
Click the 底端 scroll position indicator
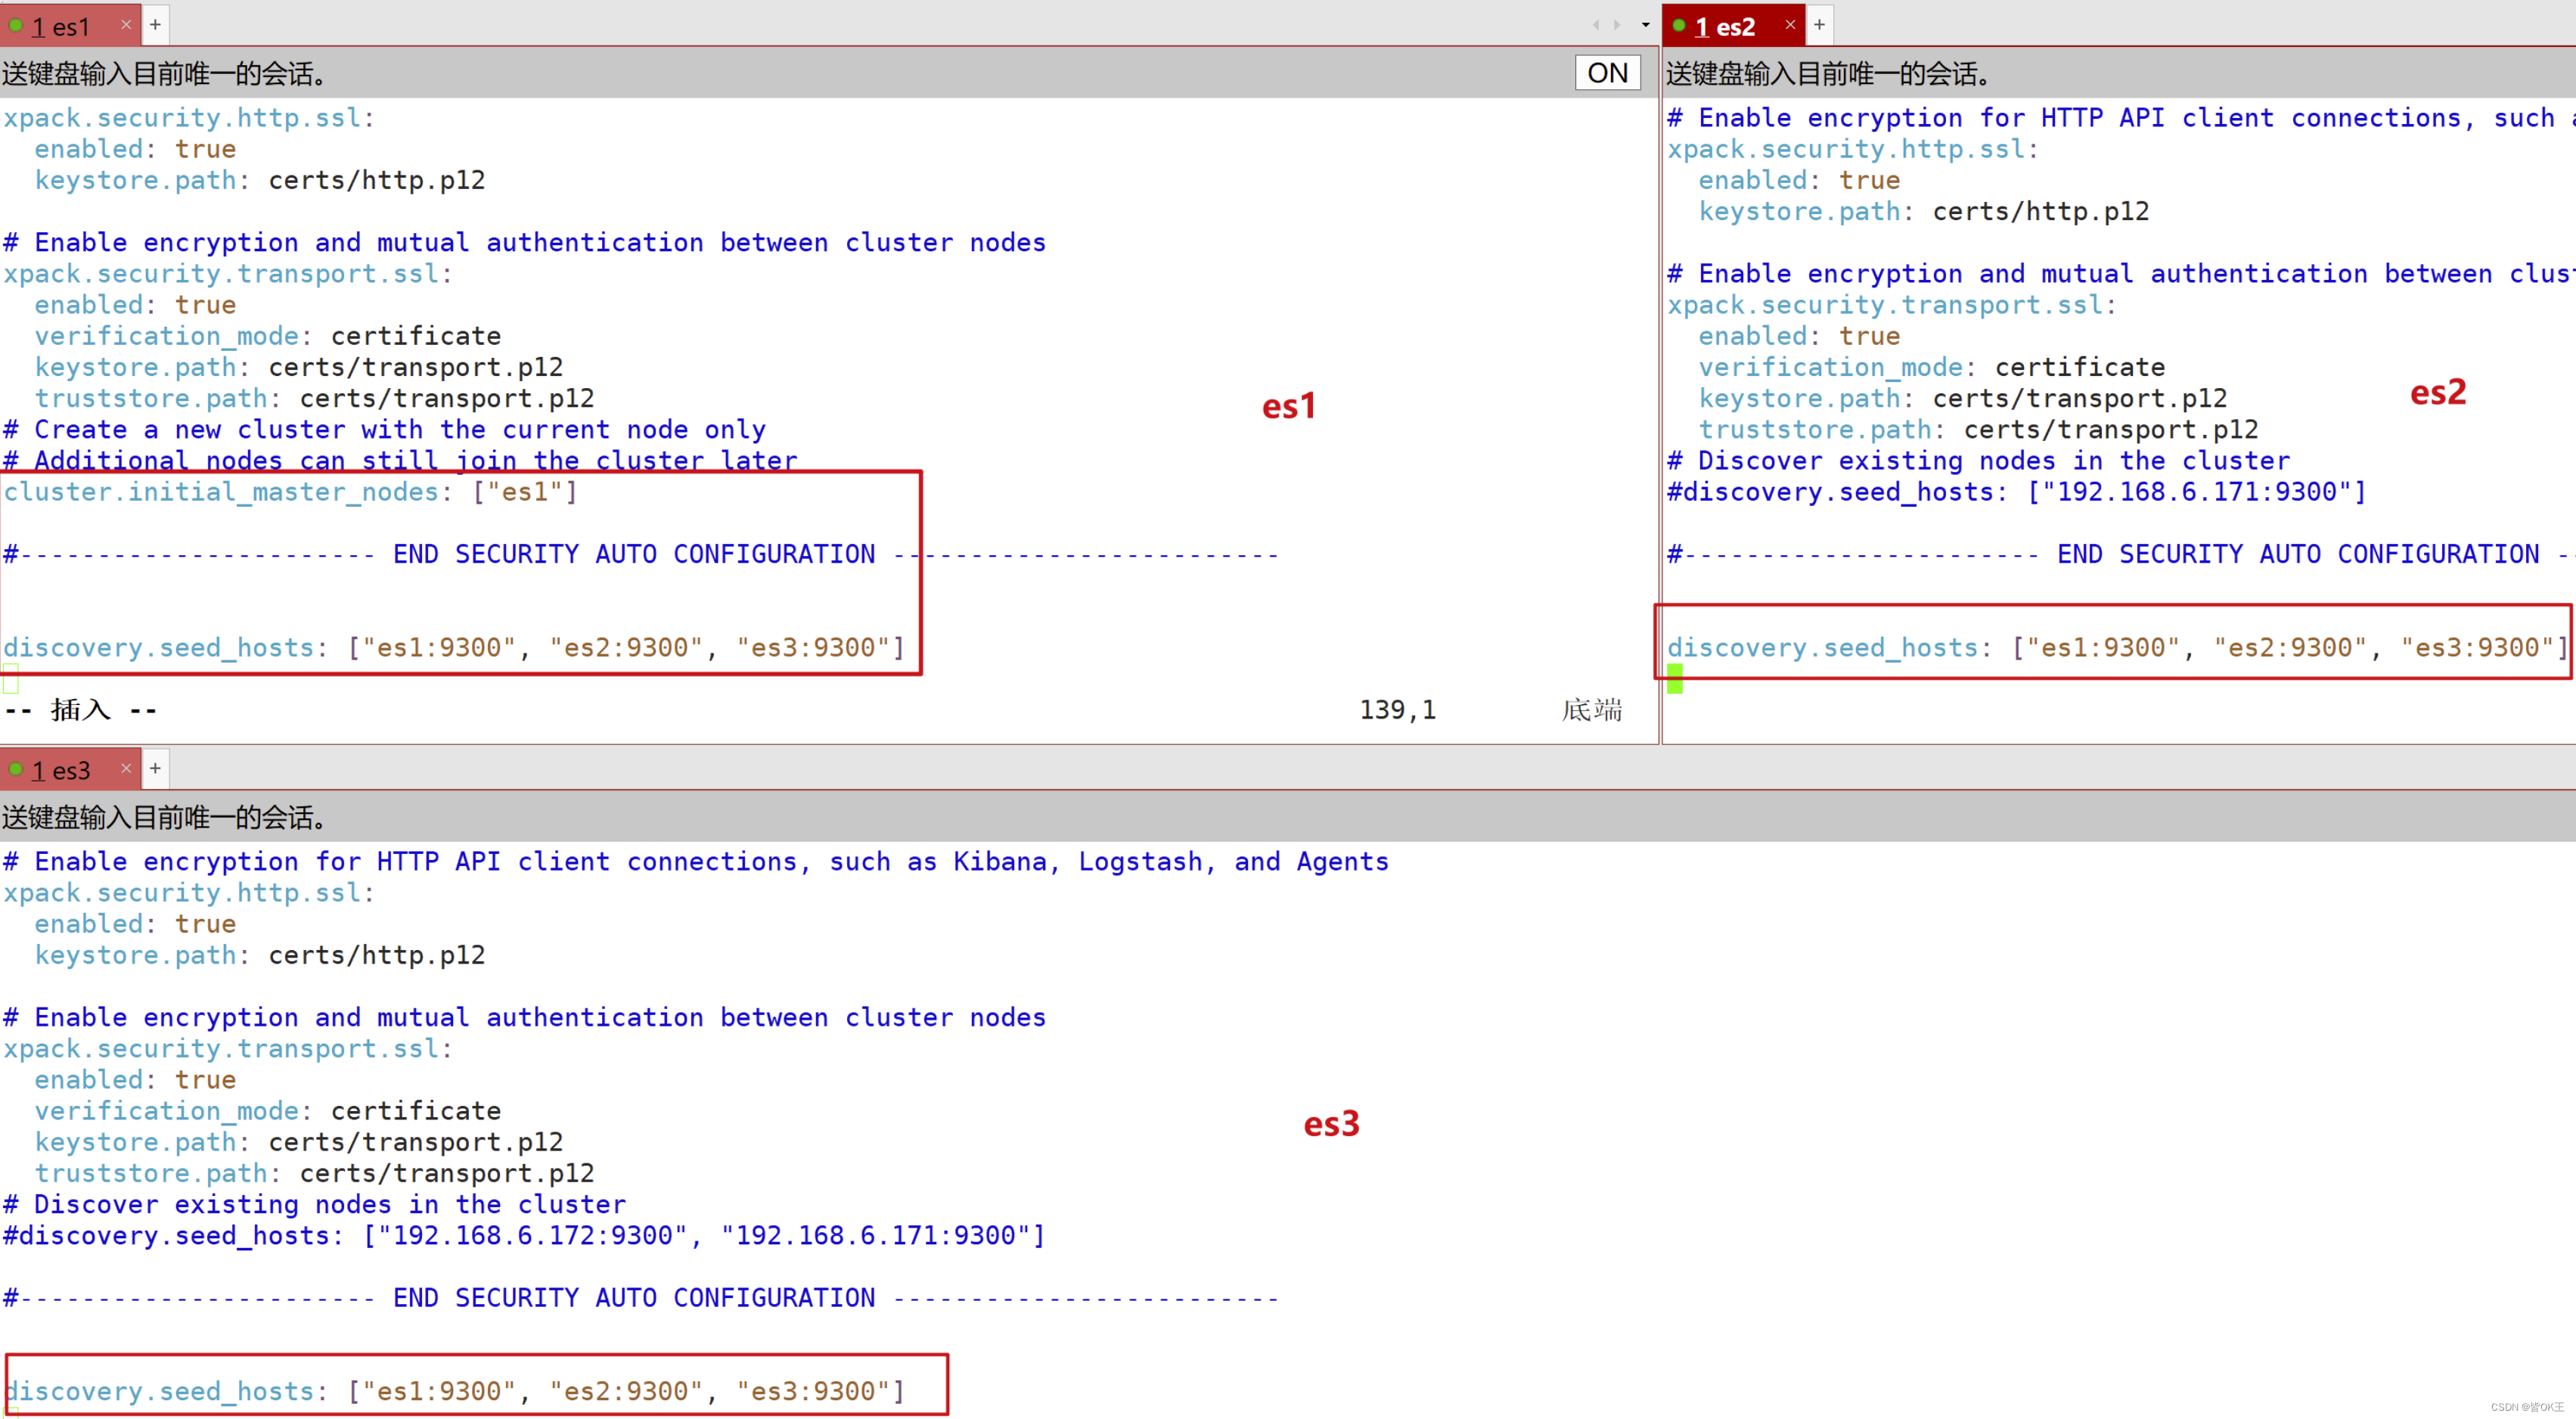tap(1592, 709)
